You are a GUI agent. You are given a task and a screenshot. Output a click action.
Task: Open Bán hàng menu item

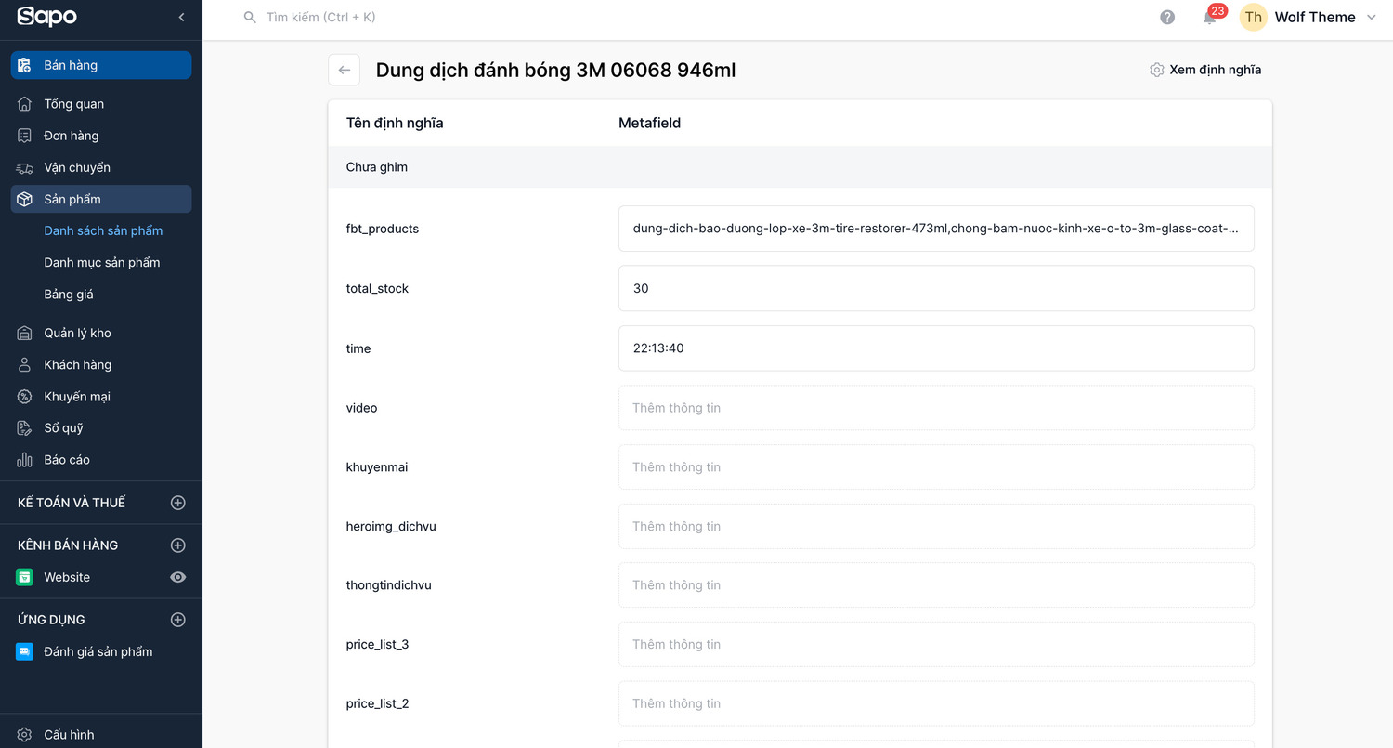(101, 65)
